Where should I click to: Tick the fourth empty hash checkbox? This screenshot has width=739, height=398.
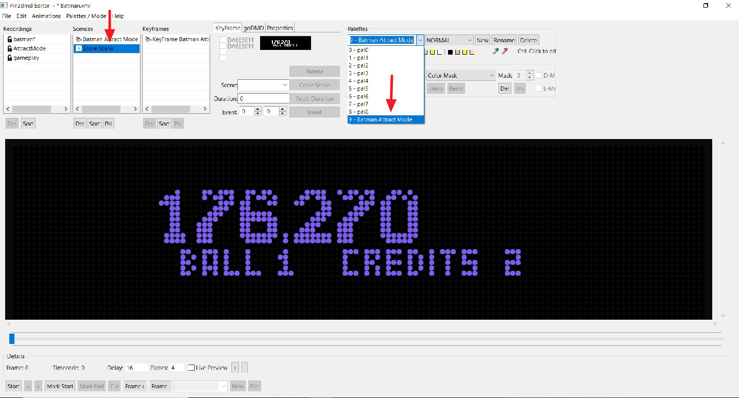coord(223,58)
